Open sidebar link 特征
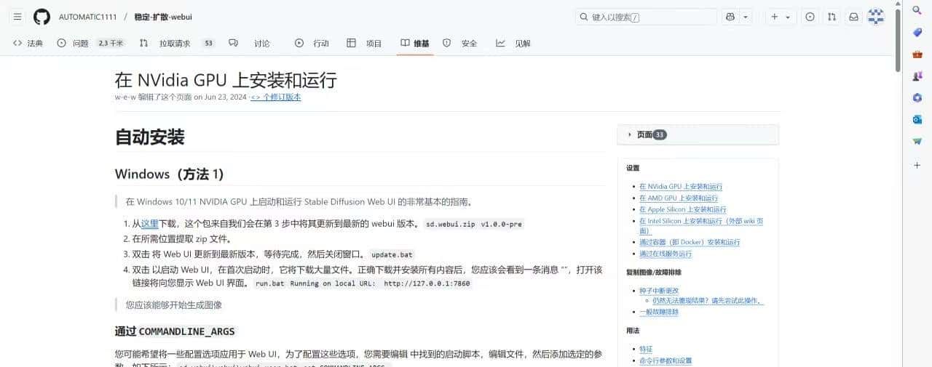Screen dimensions: 932x367 [646, 350]
